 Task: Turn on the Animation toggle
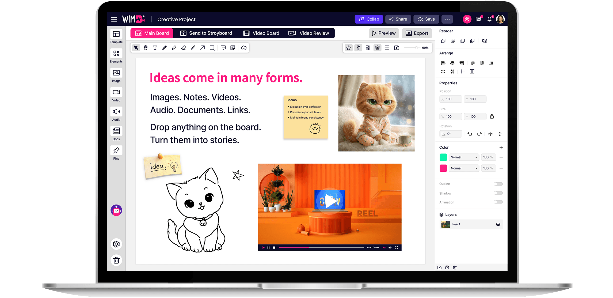(498, 202)
